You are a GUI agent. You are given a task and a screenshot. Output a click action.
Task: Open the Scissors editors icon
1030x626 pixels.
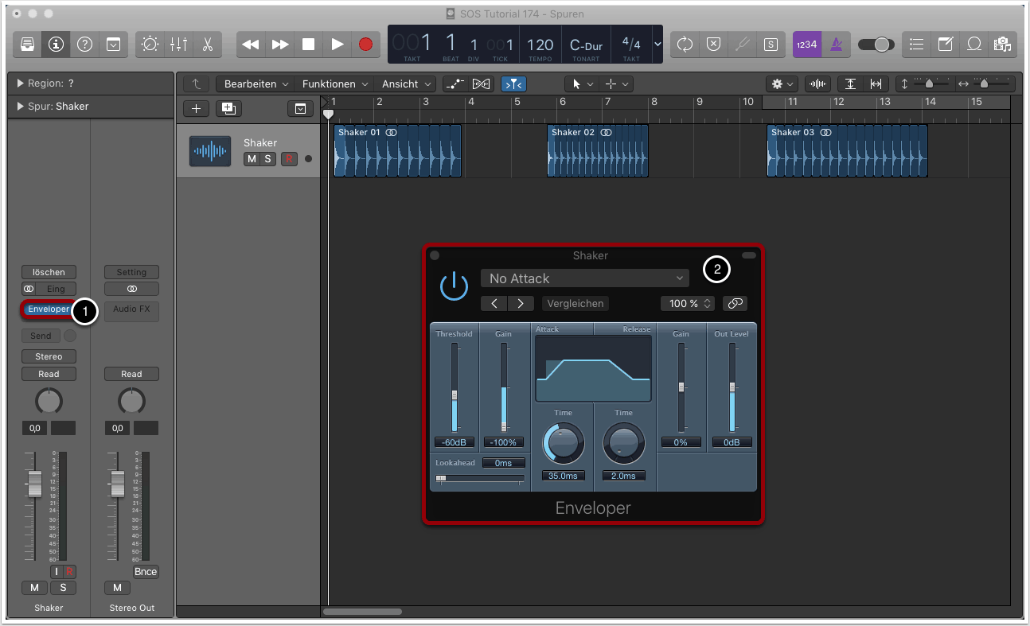[207, 45]
